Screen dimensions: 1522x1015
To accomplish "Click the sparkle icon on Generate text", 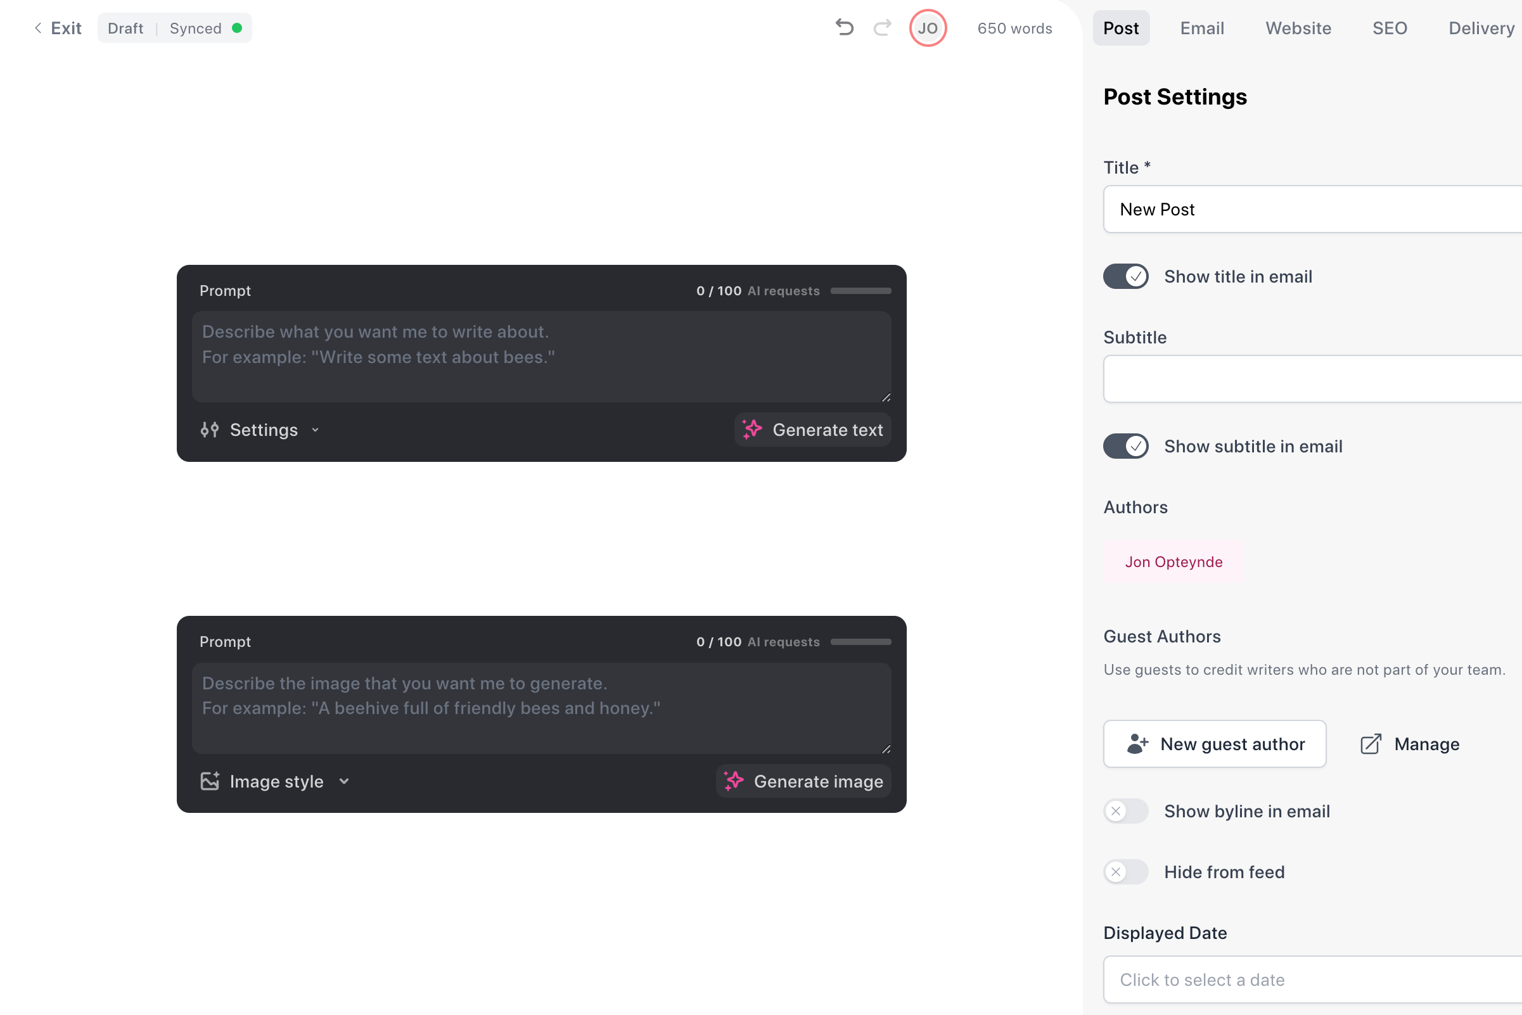I will (x=751, y=429).
